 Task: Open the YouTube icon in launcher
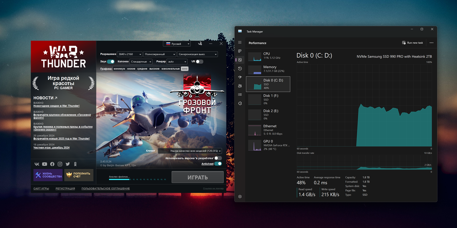(x=45, y=164)
